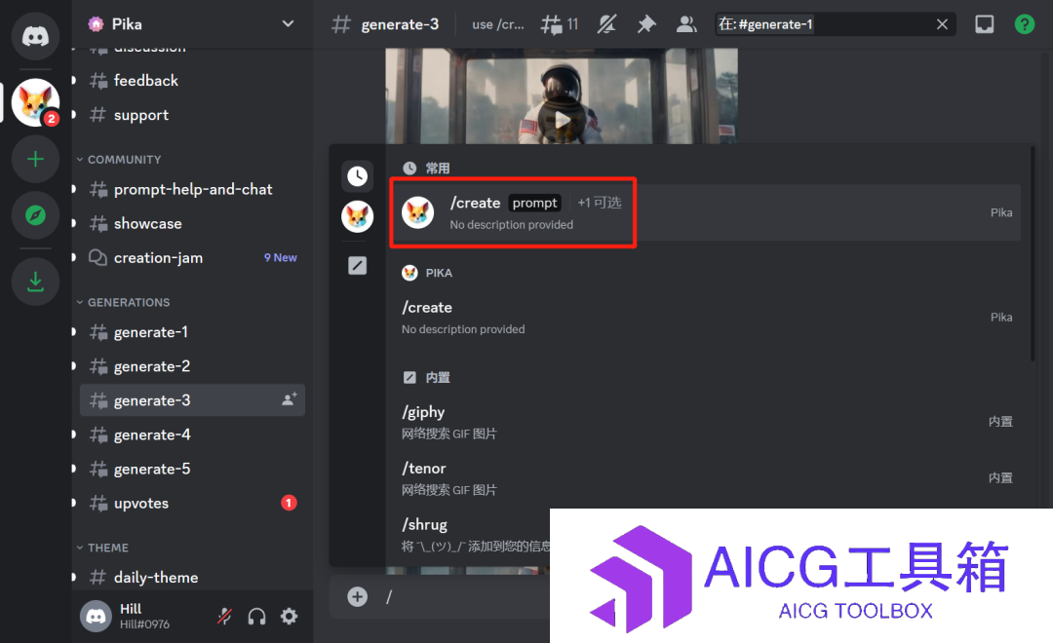Select the /tenor command
This screenshot has height=643, width=1053.
coord(707,478)
